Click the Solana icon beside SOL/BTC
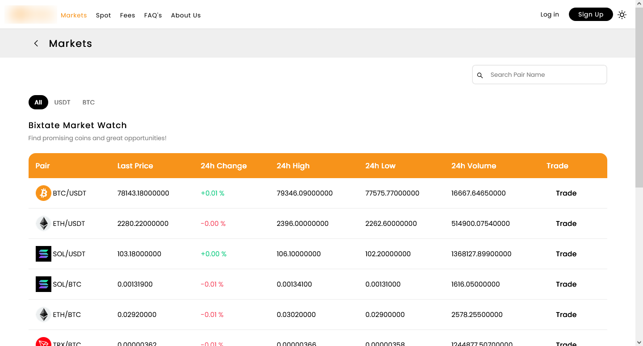Image resolution: width=643 pixels, height=346 pixels. coord(43,284)
